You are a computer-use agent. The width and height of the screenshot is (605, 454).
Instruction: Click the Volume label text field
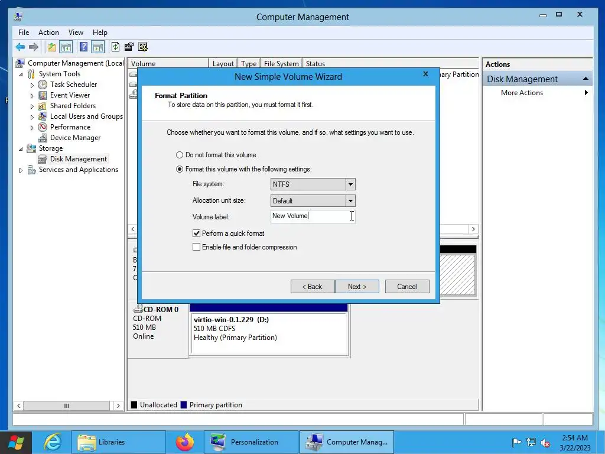(313, 216)
